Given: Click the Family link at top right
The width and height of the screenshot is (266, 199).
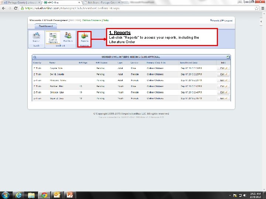Looking at the screenshot, I should [x=215, y=21].
